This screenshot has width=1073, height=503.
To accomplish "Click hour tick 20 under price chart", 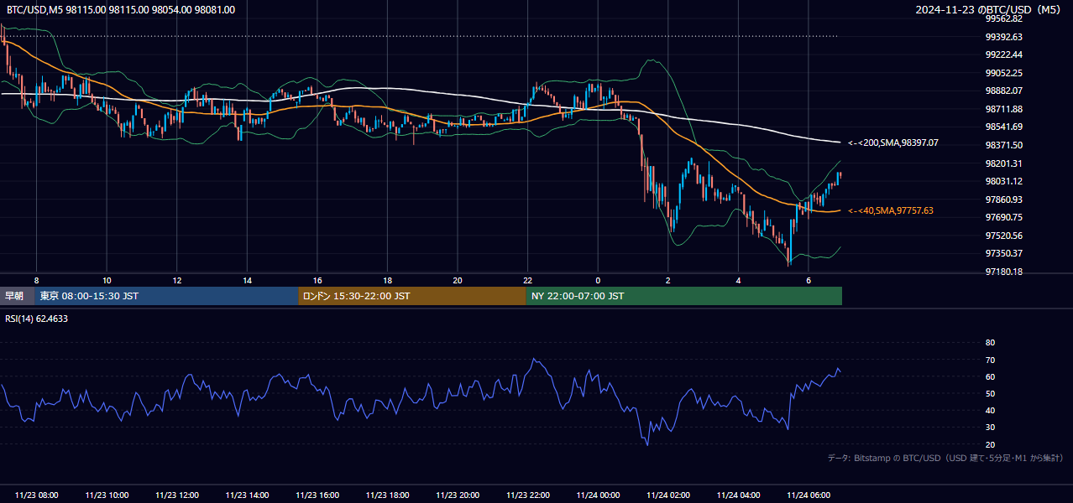I will click(458, 280).
